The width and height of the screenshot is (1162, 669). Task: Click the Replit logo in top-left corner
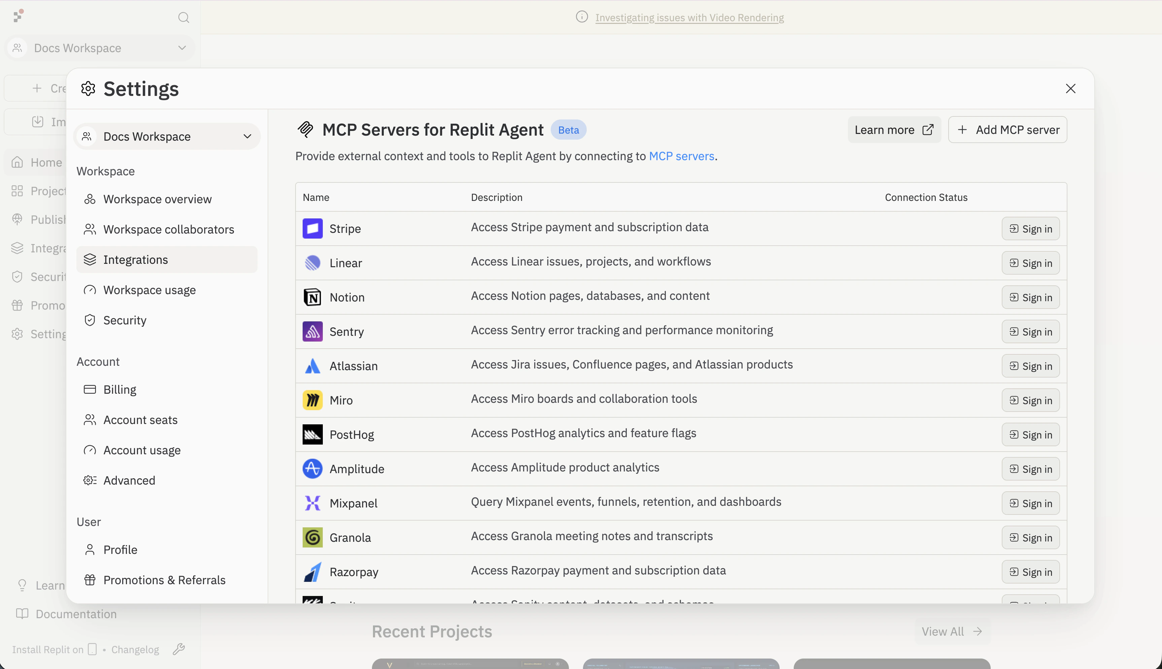19,16
